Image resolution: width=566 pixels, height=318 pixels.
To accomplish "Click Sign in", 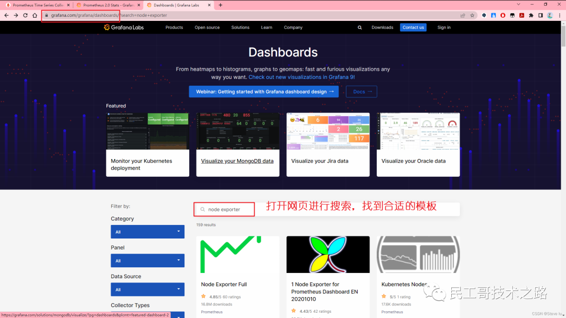I will tap(444, 27).
